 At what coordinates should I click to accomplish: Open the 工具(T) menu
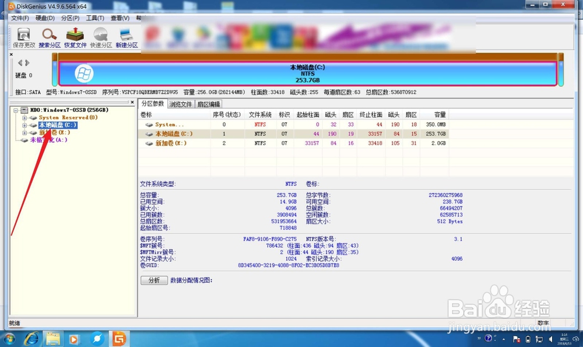pos(95,18)
